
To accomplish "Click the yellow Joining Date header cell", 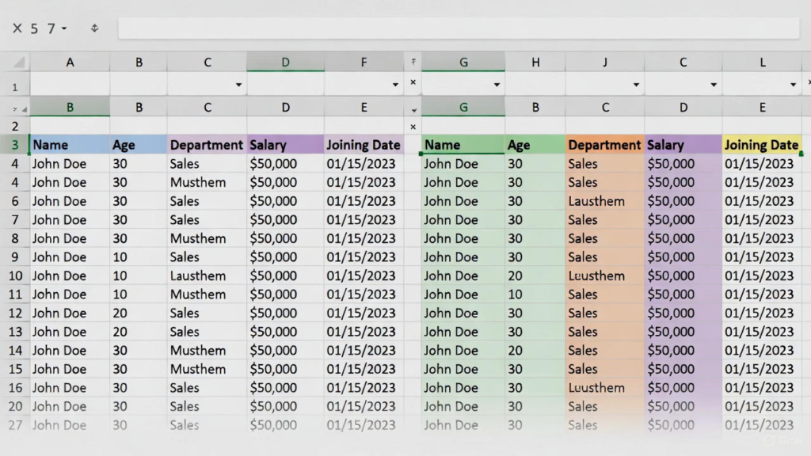I will [x=761, y=145].
